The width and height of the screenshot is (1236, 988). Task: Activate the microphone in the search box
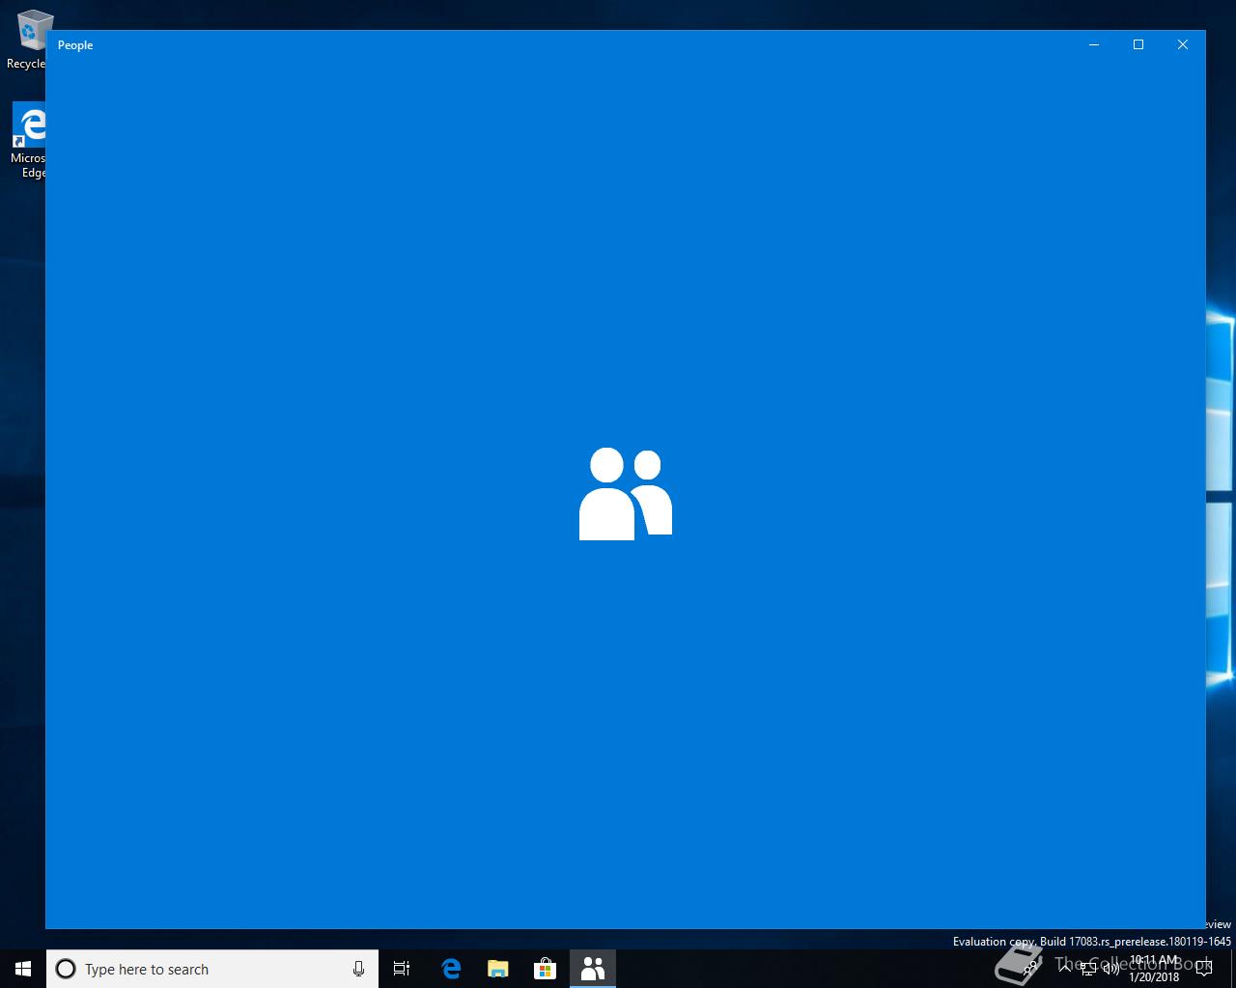pyautogui.click(x=358, y=969)
